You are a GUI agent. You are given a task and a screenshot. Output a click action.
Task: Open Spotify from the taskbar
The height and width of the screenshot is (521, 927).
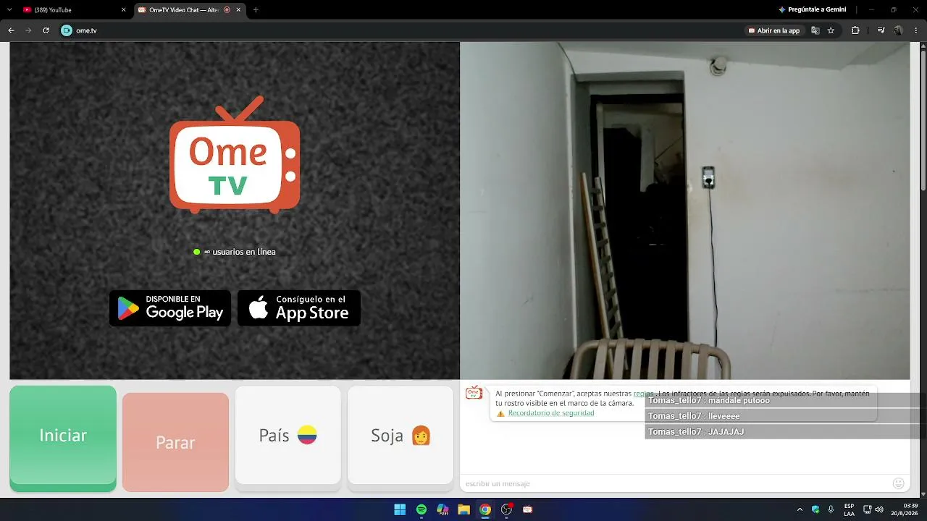pyautogui.click(x=421, y=509)
